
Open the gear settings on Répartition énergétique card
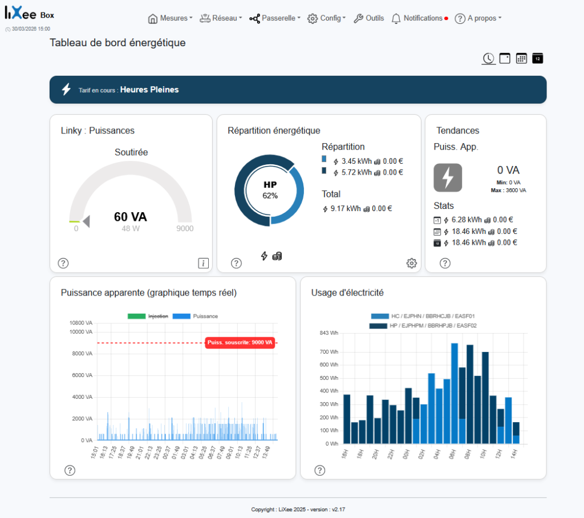411,263
